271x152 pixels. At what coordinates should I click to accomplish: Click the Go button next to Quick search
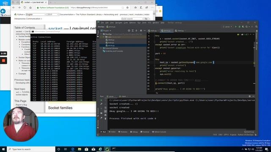[146, 19]
